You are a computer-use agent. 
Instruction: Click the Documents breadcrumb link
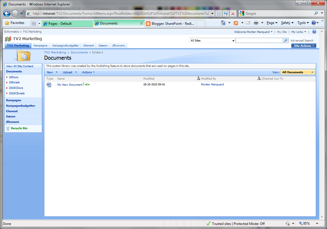(x=79, y=52)
